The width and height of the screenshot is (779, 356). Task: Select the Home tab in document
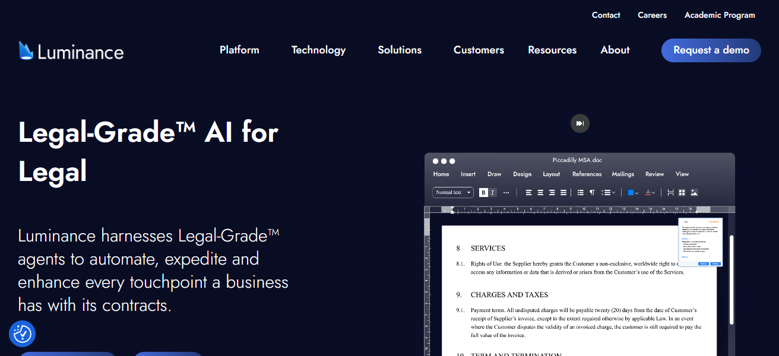pyautogui.click(x=441, y=174)
